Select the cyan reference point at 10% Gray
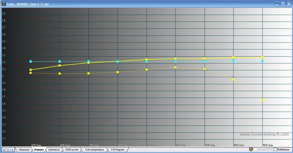Image resolution: width=293 pixels, height=153 pixels. [x=31, y=62]
